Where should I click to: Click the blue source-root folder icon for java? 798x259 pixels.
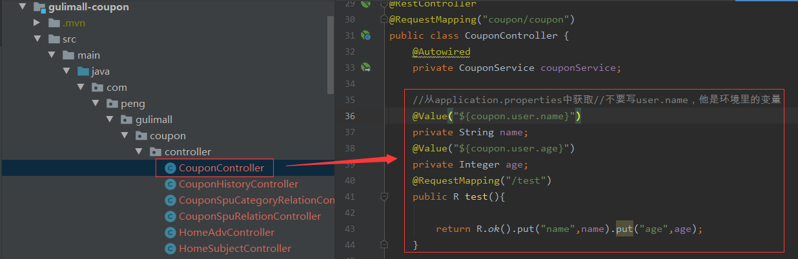click(83, 72)
